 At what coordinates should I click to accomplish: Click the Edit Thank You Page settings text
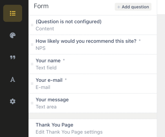click(69, 132)
